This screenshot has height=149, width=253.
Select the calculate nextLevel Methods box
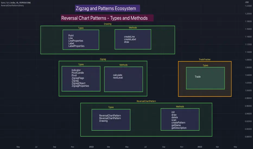click(124, 79)
